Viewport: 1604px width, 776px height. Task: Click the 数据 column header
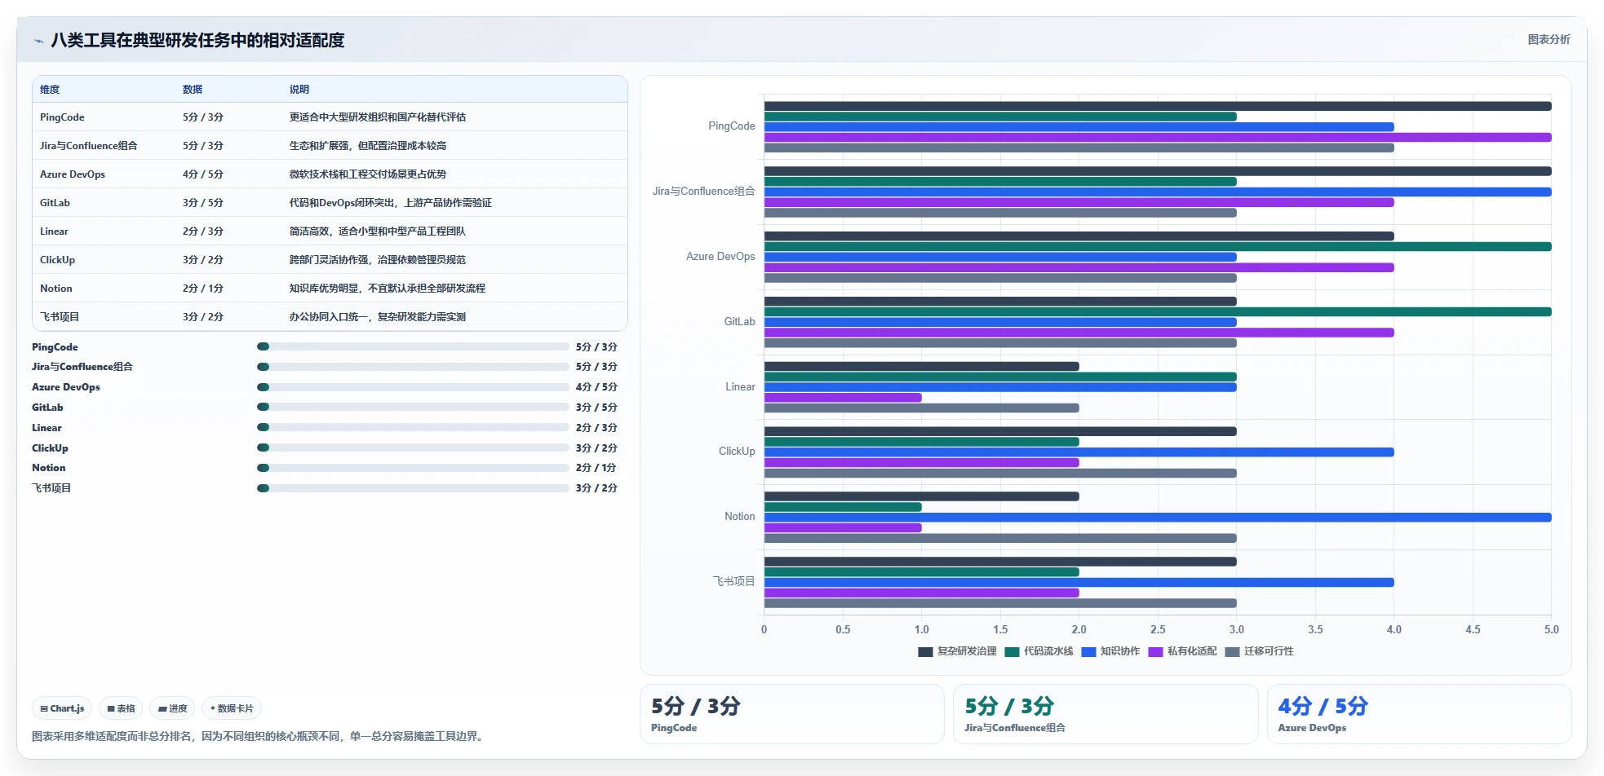[x=193, y=90]
